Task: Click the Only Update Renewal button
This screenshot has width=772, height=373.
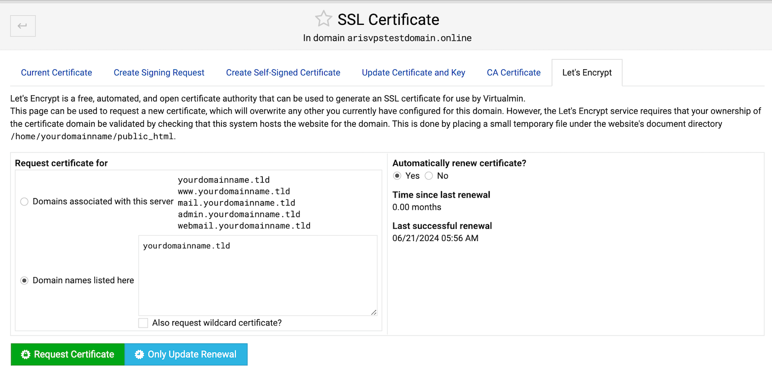Action: coord(186,355)
